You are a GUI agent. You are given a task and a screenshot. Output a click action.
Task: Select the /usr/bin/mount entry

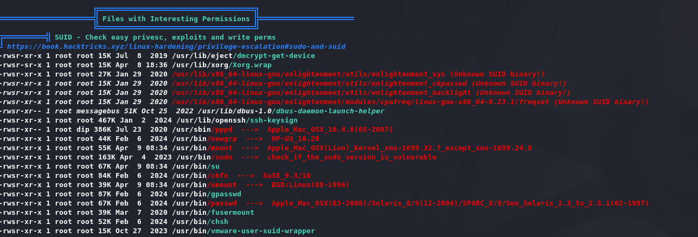pos(202,148)
